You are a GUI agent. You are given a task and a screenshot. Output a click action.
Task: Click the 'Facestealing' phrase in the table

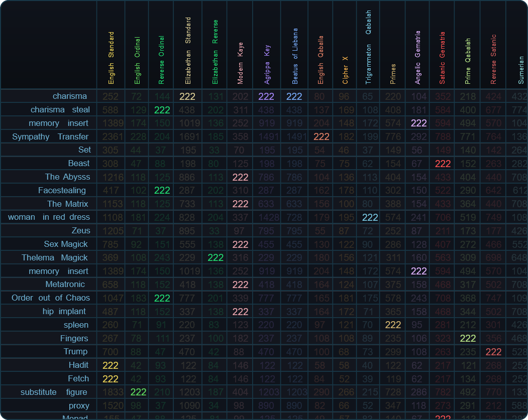pos(62,190)
